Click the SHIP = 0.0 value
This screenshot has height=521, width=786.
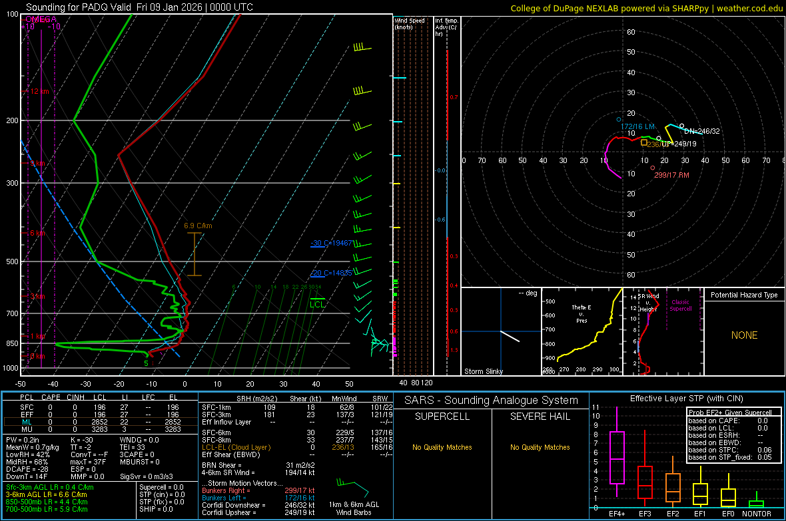pyautogui.click(x=156, y=509)
